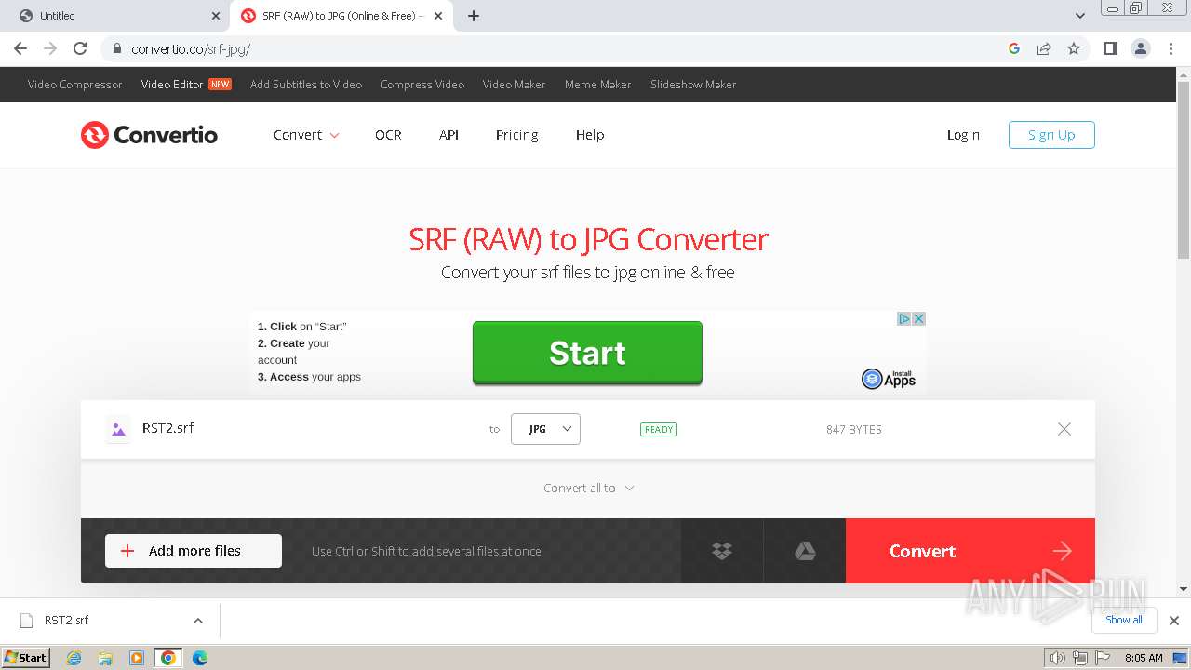Screen dimensions: 1191x670
Task: Click the 8:05 AM system clock
Action: coord(1144,658)
